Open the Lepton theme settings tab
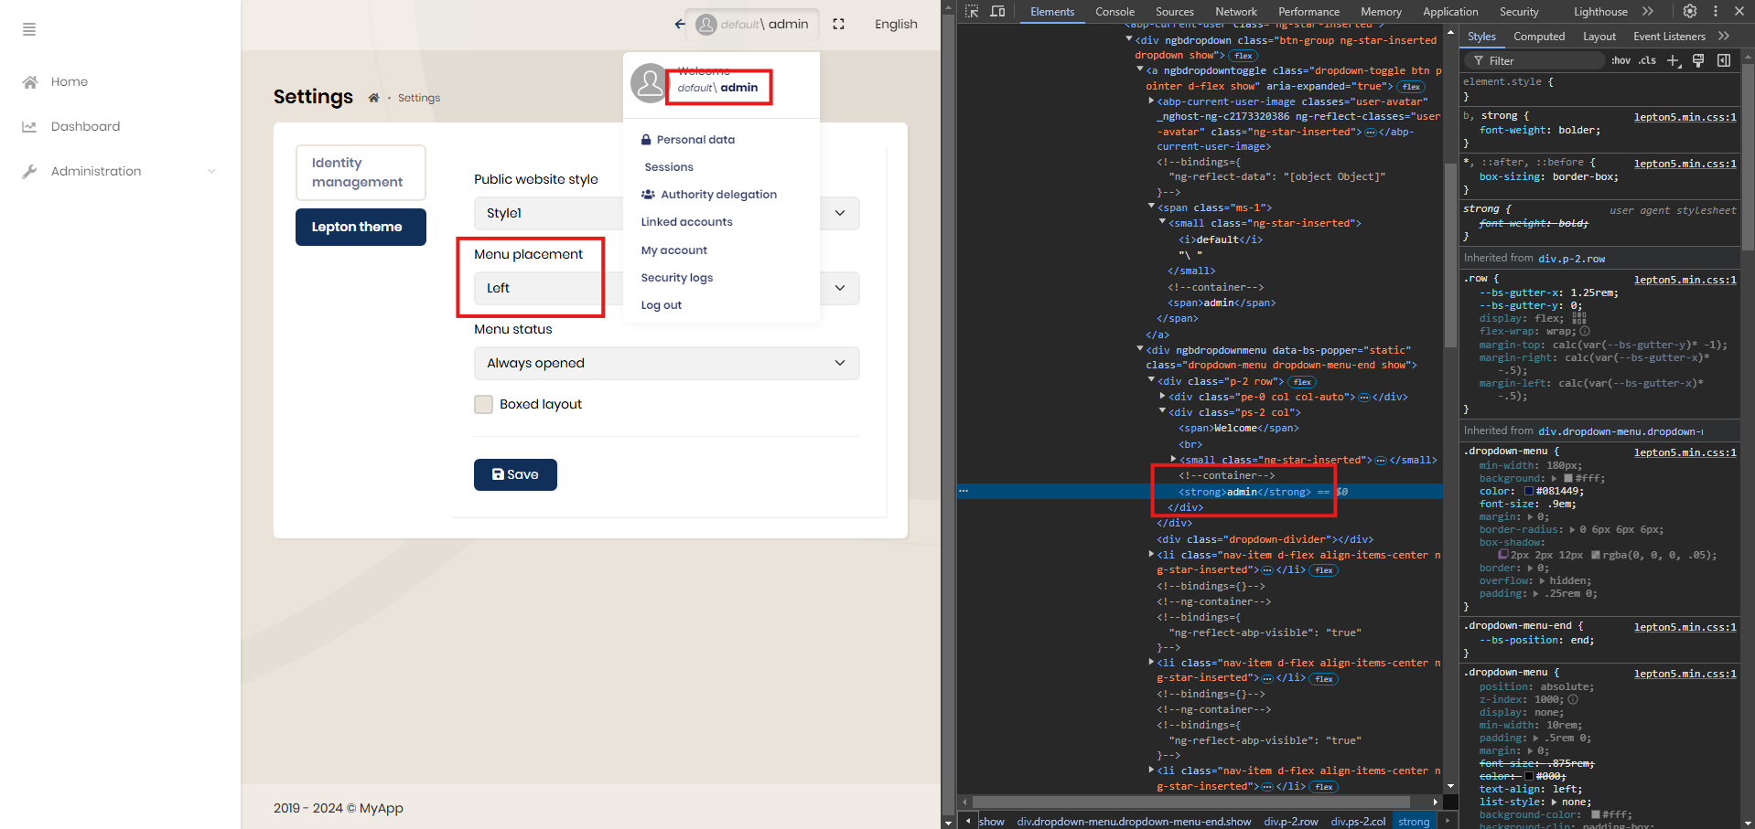 (361, 227)
